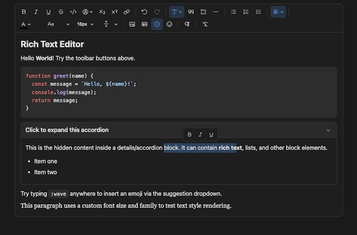Clear formatting with the crossed-T icon
The height and width of the screenshot is (235, 357).
click(x=205, y=24)
